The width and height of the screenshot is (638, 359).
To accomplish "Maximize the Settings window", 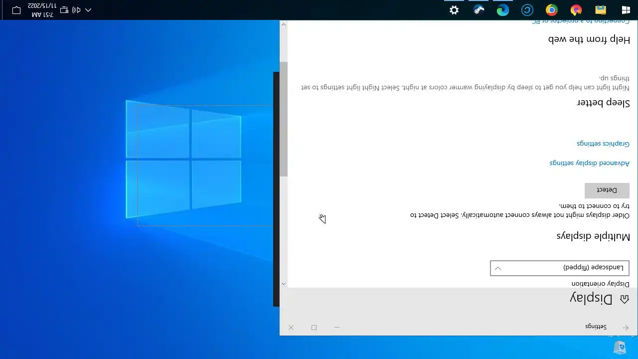I will tap(314, 328).
